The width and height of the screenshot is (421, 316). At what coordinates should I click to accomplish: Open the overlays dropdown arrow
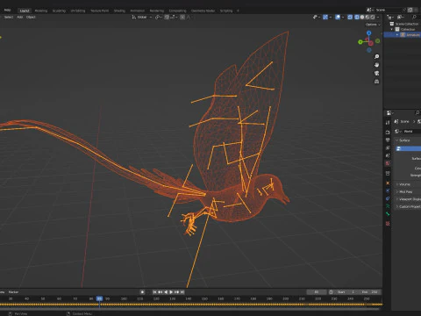tap(343, 18)
